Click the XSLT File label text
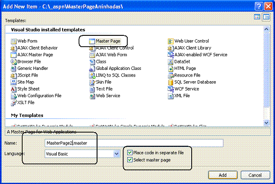This screenshot has height=184, width=275. point(26,102)
